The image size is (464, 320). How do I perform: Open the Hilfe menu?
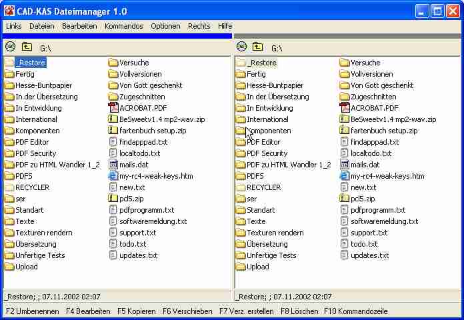225,26
